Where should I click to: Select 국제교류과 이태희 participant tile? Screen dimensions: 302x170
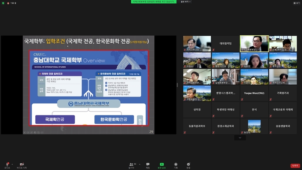[x=283, y=110]
